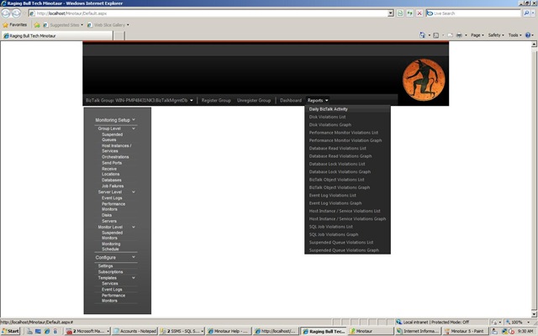
Task: Click the IE Forward navigation arrow
Action: point(16,13)
